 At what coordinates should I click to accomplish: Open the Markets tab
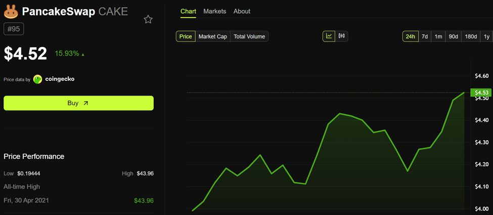(215, 11)
